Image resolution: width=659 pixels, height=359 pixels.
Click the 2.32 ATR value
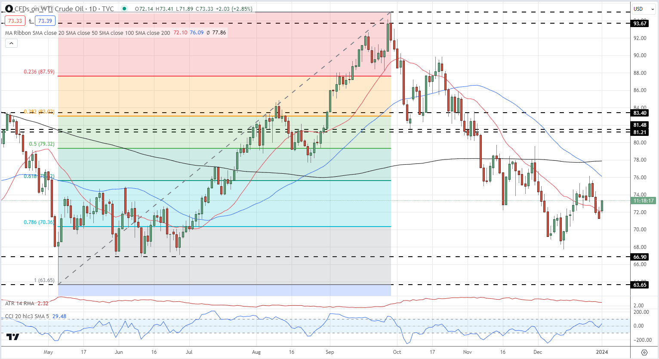point(43,304)
